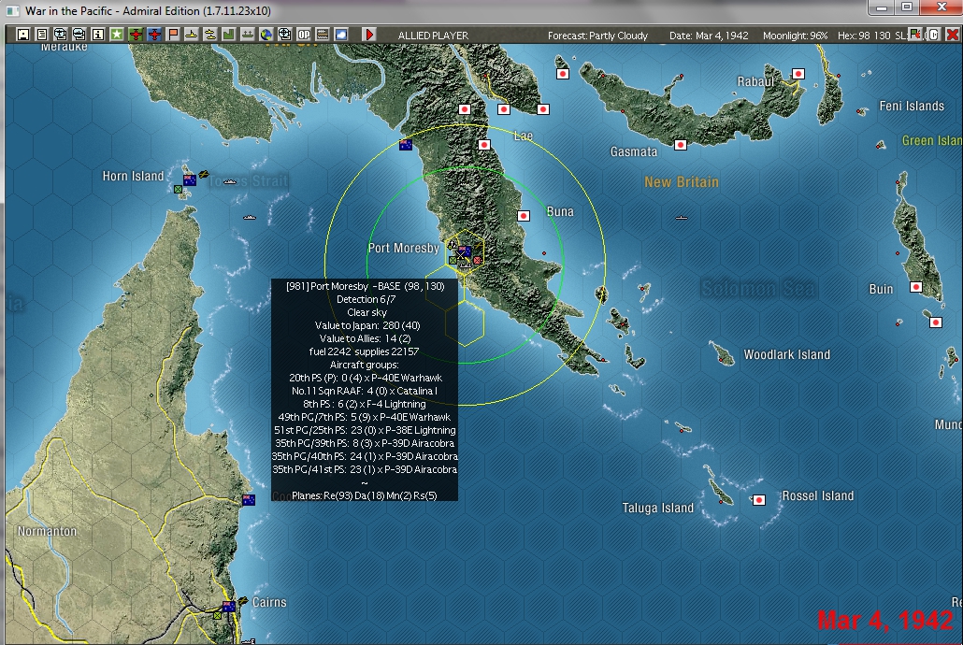
Task: Click the Normanton map label
Action: click(x=48, y=531)
